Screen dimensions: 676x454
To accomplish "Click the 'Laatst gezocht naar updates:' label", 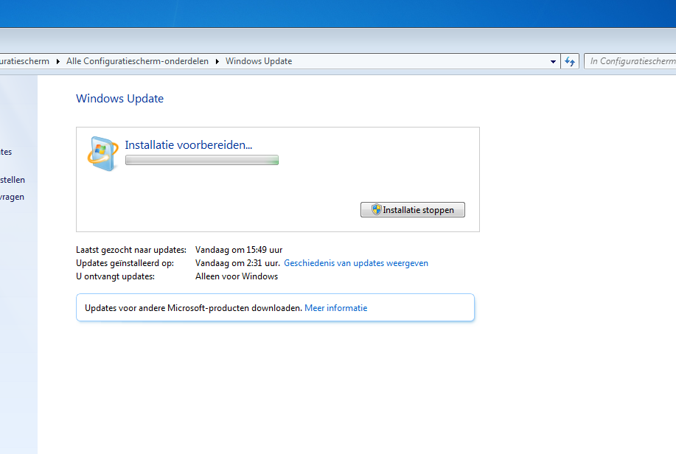I will click(x=131, y=250).
